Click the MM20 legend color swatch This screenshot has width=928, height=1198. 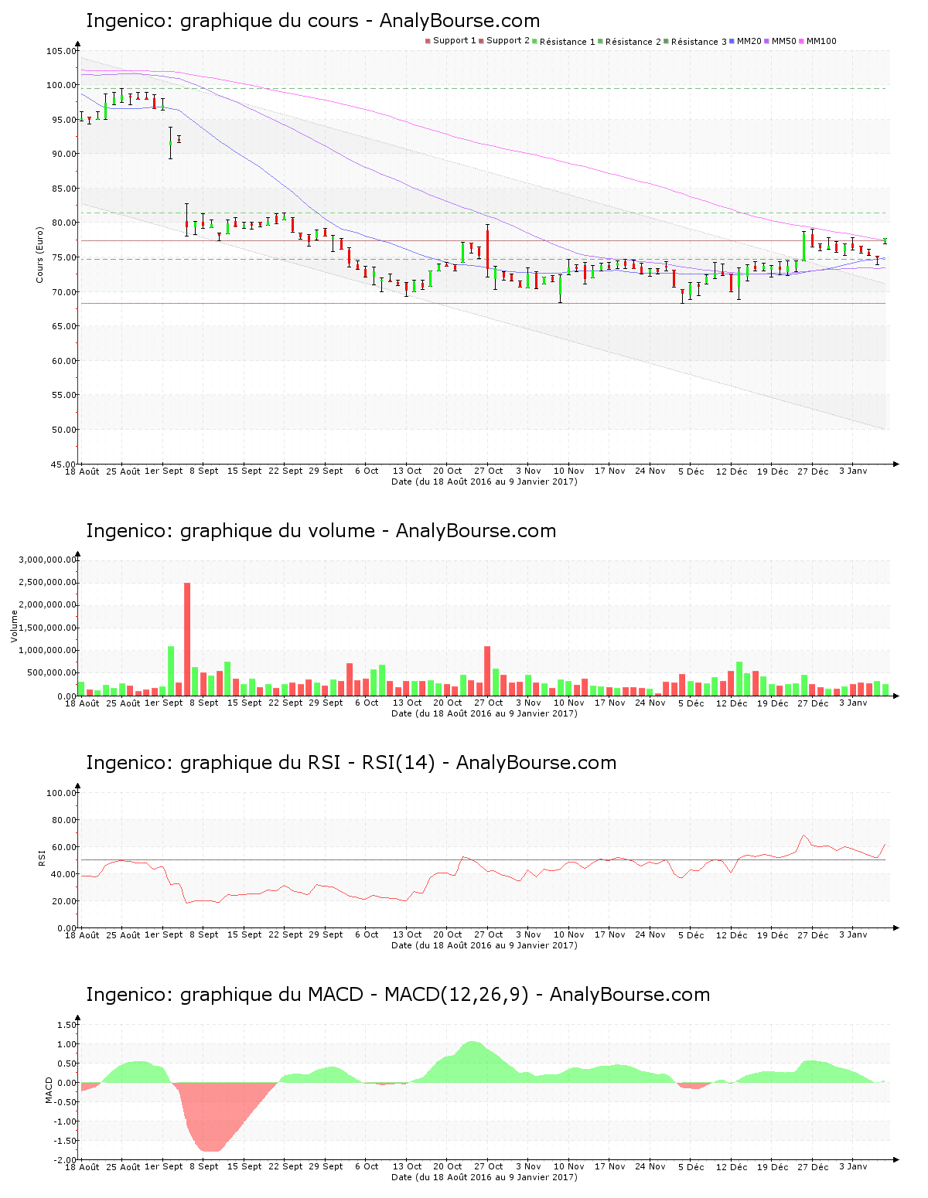[732, 41]
